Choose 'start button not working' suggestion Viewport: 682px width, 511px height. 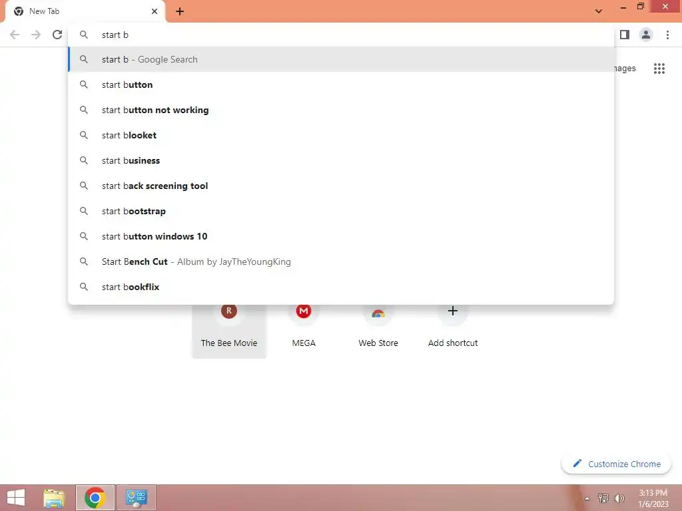click(341, 110)
